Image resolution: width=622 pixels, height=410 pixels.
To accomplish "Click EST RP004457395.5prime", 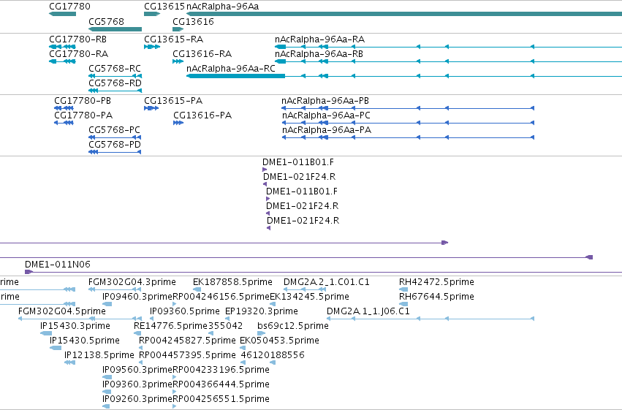I will (187, 355).
